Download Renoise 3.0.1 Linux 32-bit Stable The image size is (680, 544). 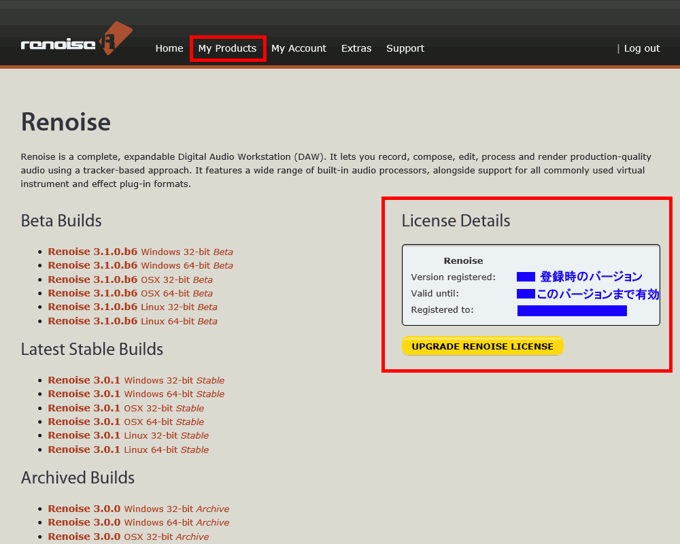[x=128, y=436]
